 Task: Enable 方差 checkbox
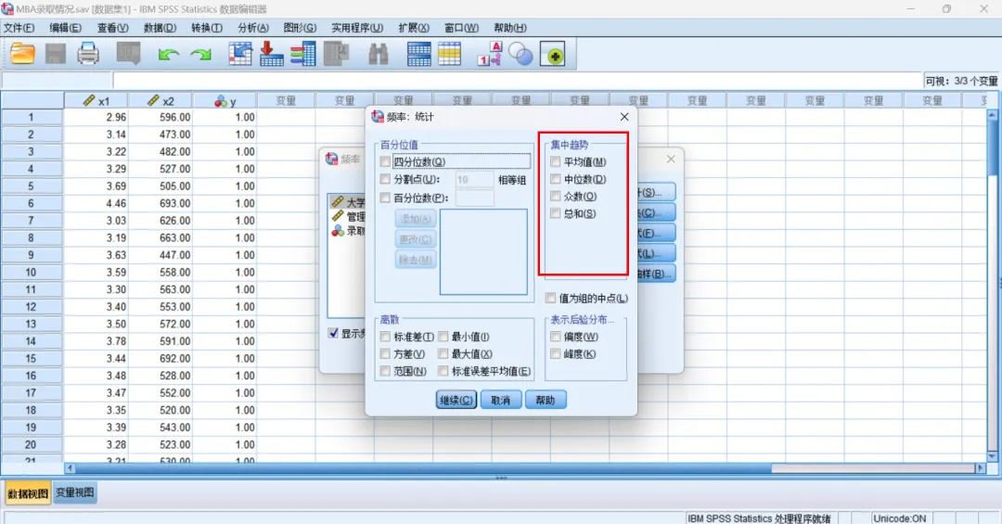click(385, 353)
